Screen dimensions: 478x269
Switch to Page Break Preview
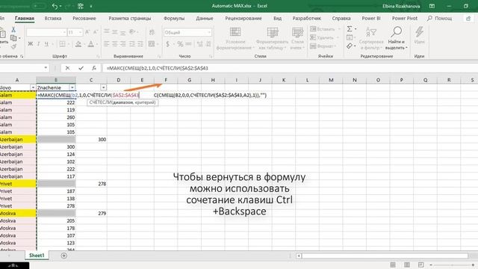tap(420, 265)
